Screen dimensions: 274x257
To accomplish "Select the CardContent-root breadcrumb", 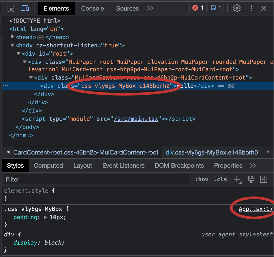I will [x=86, y=152].
